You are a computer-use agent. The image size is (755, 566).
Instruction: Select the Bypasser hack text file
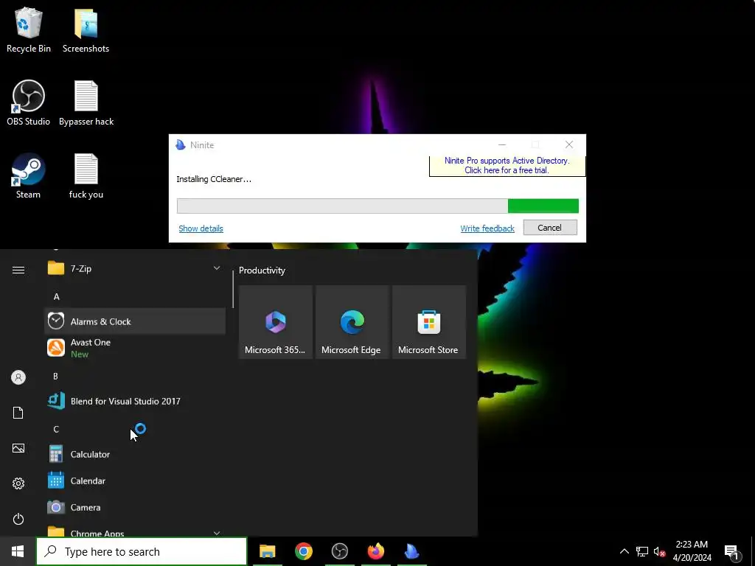[x=86, y=103]
